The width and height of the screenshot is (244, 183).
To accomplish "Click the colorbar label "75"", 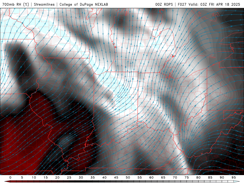I will pos(187,178).
